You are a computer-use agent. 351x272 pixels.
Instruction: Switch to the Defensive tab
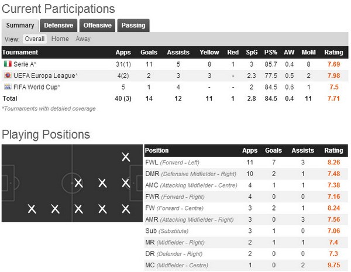[58, 25]
